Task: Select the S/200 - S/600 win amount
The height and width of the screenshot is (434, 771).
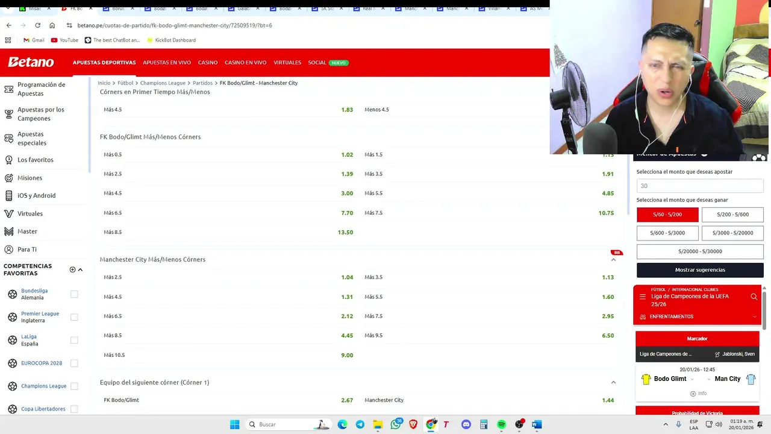Action: tap(732, 215)
